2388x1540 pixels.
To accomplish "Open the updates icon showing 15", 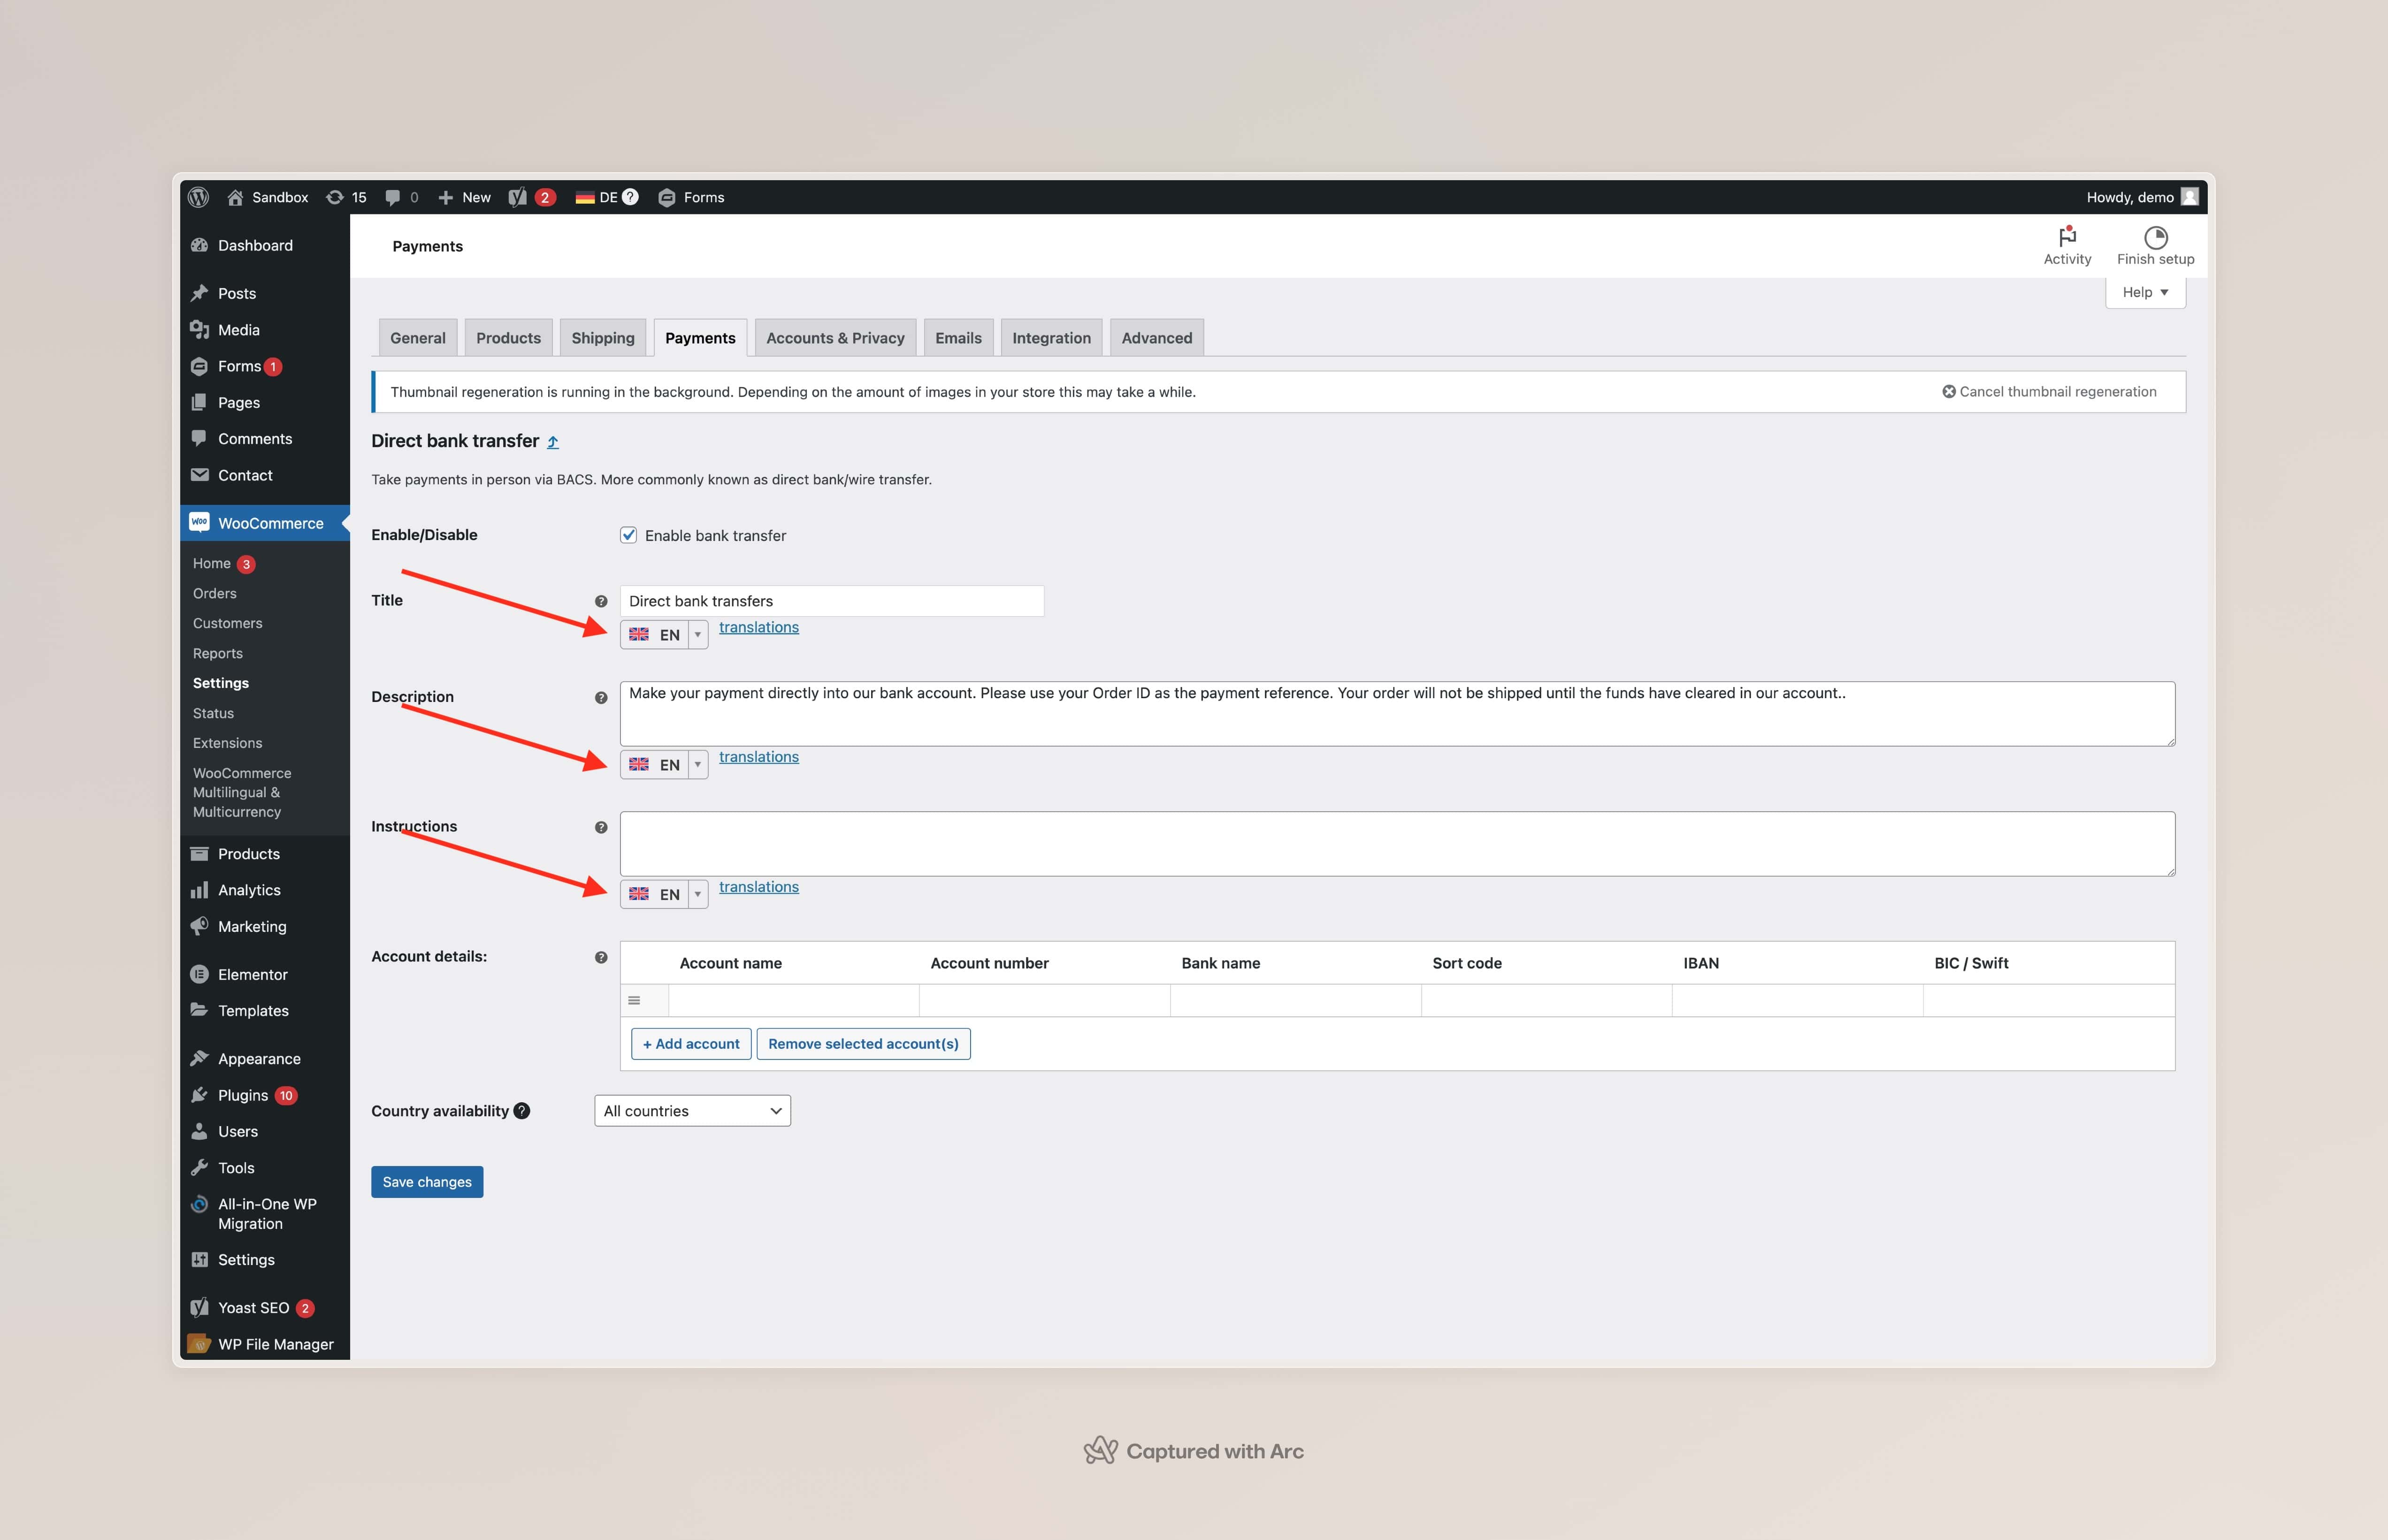I will tap(346, 197).
